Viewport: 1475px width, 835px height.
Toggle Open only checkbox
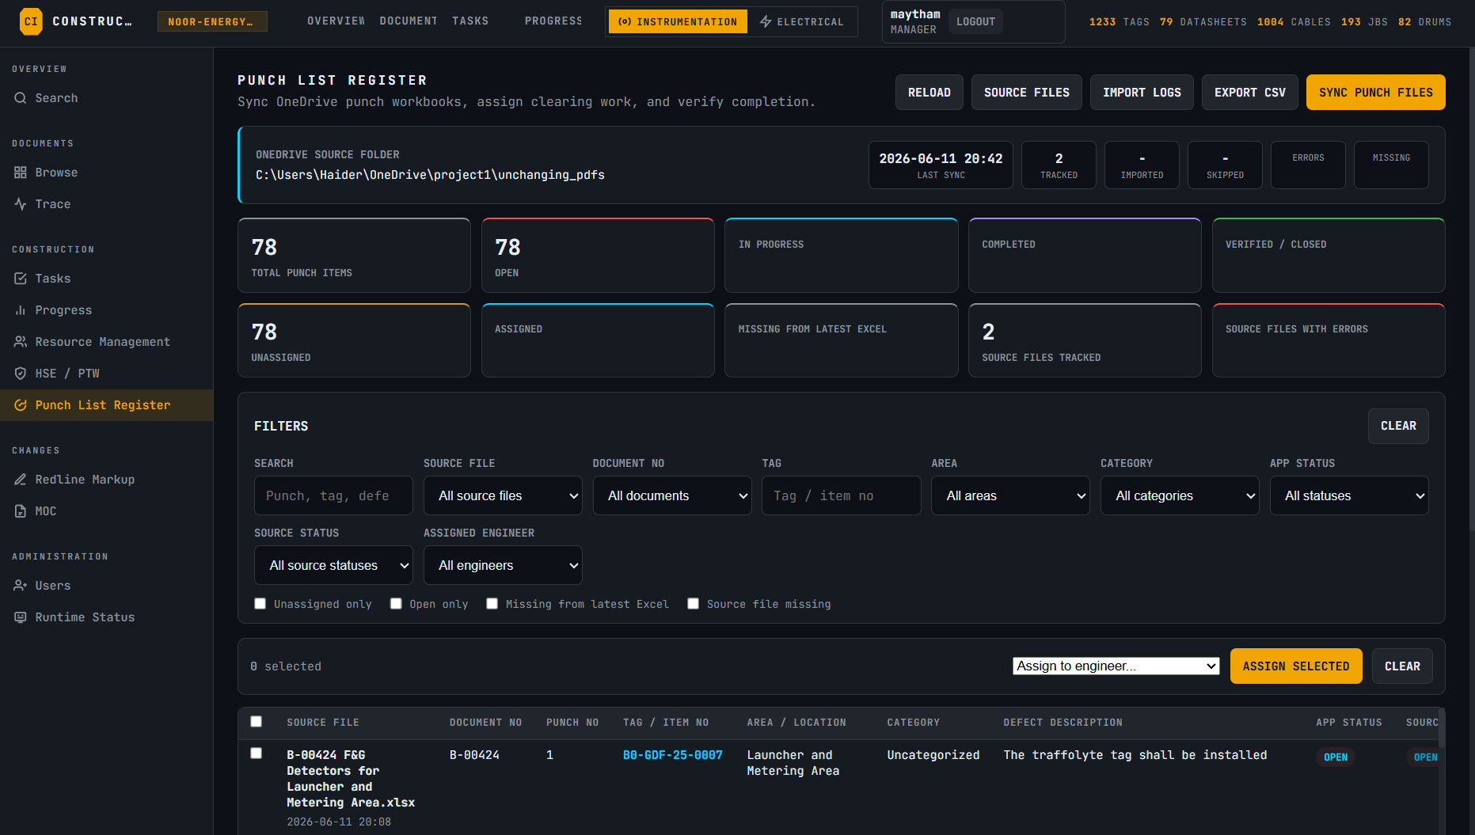[396, 604]
